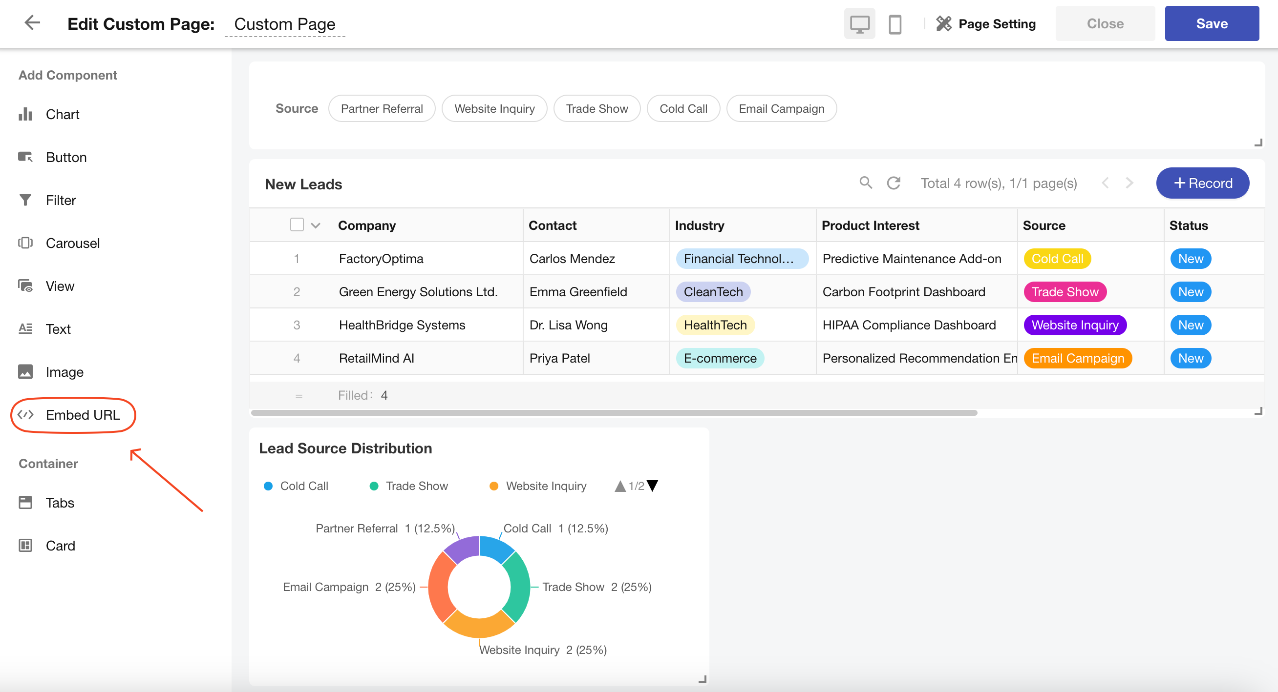
Task: Add an Embed URL component
Action: pos(83,415)
